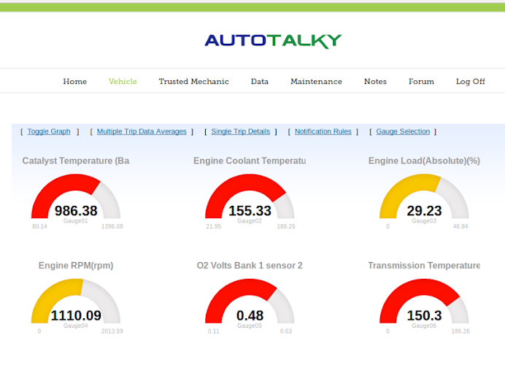Click the Engine Load(Absolute)(%) title
This screenshot has width=505, height=365.
coord(424,161)
